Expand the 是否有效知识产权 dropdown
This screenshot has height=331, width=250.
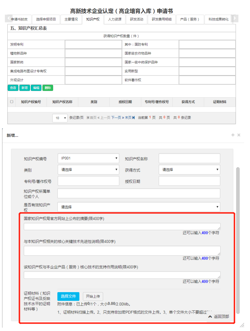pos(139,207)
